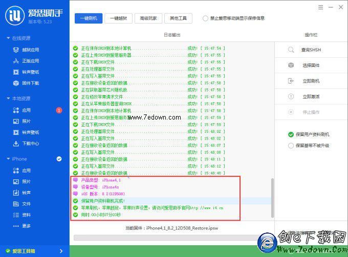The height and width of the screenshot is (257, 348).
Task: Open iPhone 文件 file manager
Action: click(x=26, y=204)
